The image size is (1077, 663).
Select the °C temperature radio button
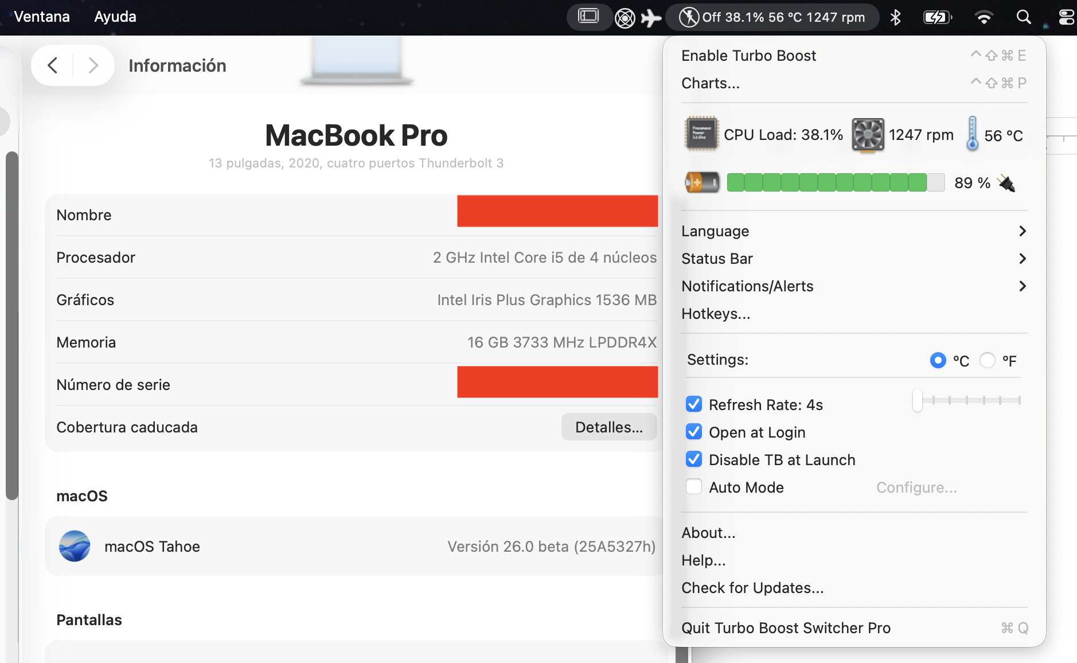(938, 360)
